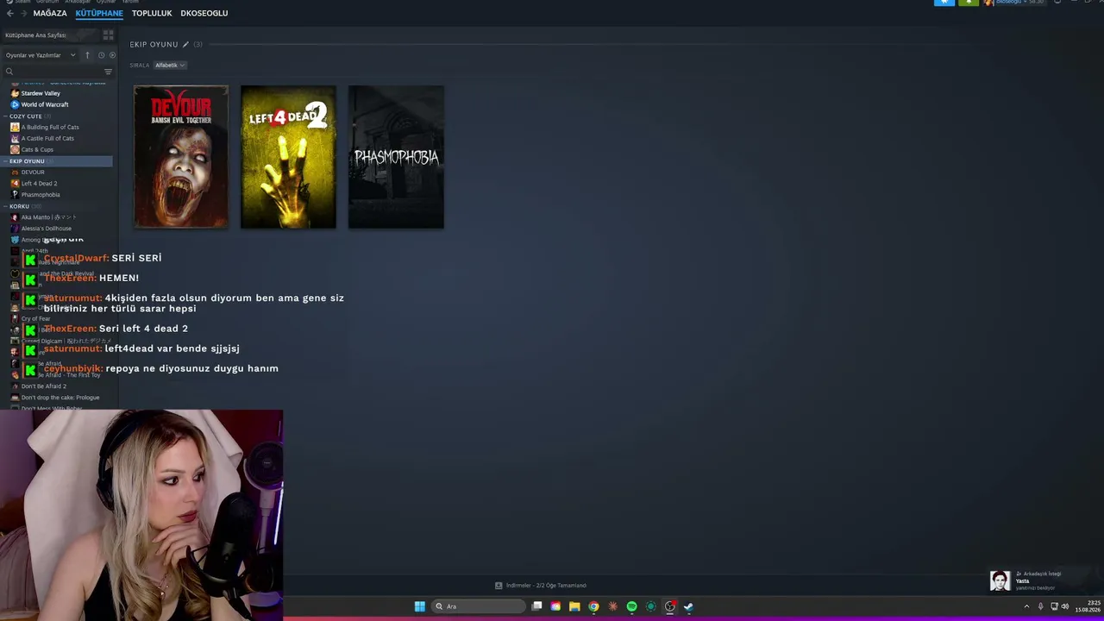The image size is (1104, 621).
Task: Show hidden system tray icons
Action: click(x=1026, y=606)
